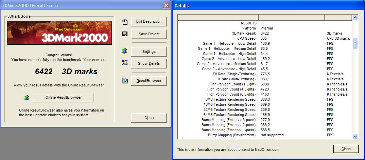365x160 pixels.
Task: Click 'Game 2 - Adventure - High Detail:' row
Action: [x=265, y=69]
